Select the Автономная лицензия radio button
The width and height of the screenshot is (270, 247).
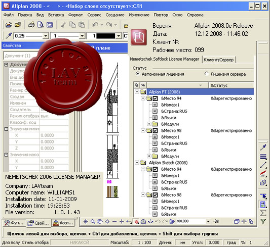coord(138,74)
